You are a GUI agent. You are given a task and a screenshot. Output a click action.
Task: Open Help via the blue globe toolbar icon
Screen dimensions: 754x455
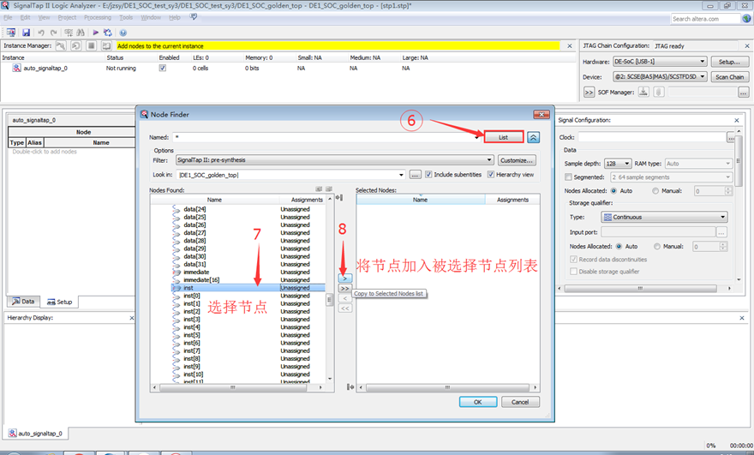123,33
